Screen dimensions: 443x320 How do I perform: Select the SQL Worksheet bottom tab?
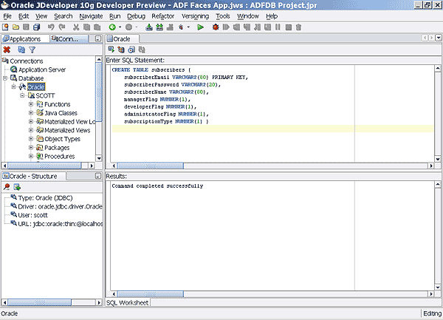[128, 302]
